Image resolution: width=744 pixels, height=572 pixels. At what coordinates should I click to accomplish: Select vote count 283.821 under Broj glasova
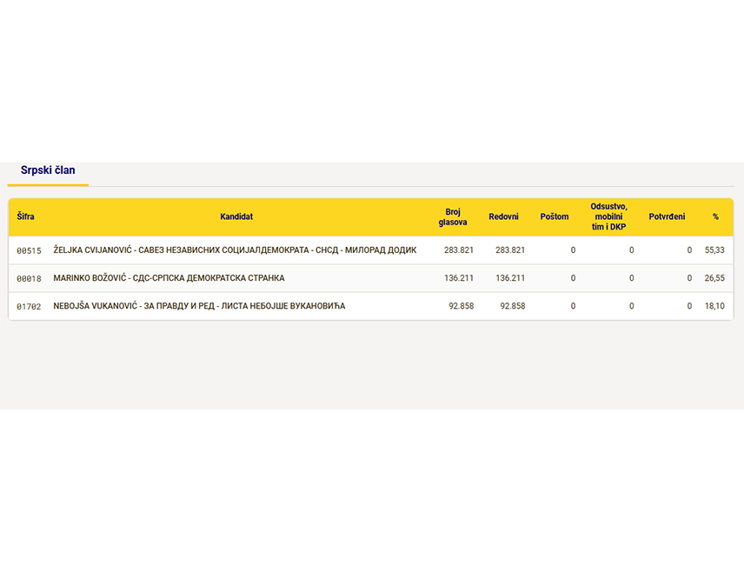[x=459, y=250]
